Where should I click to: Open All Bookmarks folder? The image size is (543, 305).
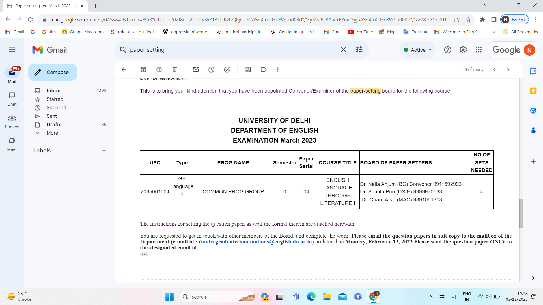pos(520,32)
